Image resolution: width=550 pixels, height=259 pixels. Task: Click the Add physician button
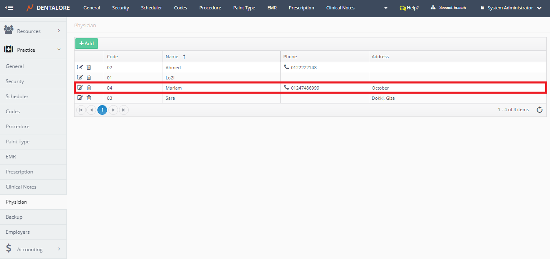[86, 44]
